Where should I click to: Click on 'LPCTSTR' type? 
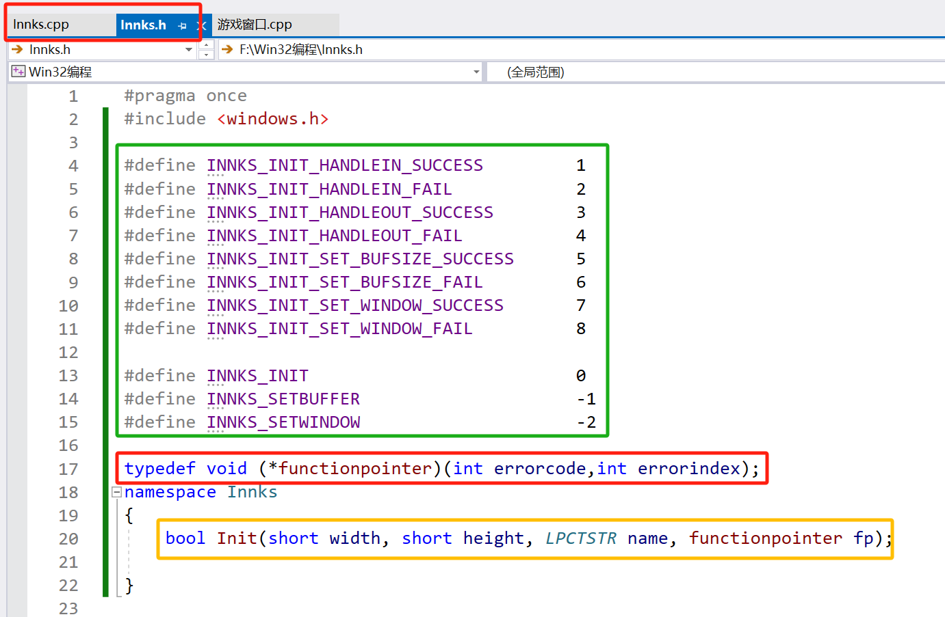click(x=581, y=538)
